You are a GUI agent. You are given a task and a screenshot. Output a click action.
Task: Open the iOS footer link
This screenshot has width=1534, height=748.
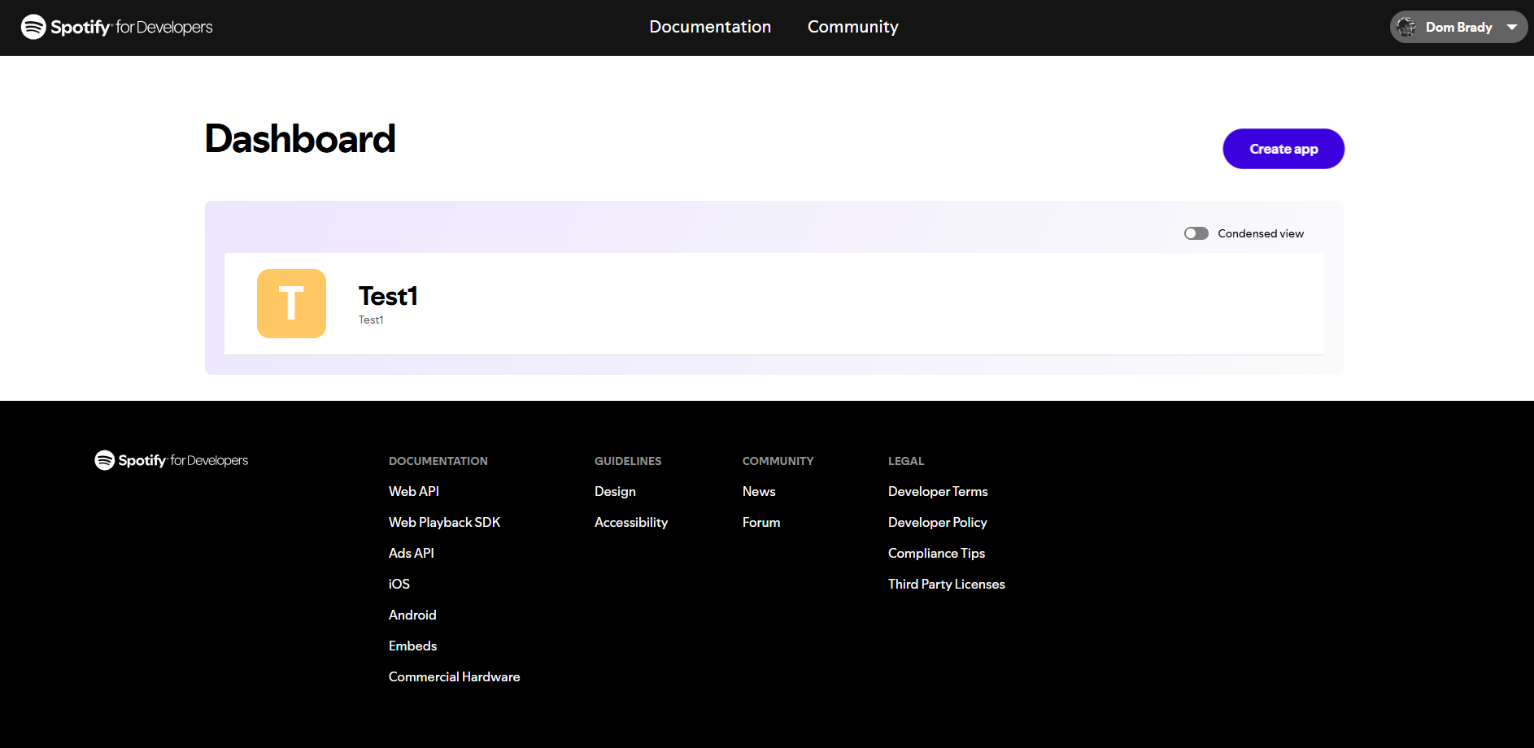(x=399, y=584)
